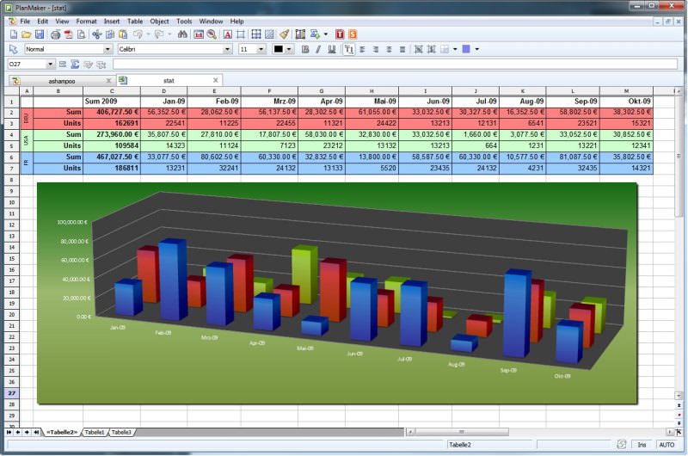Toggle italic formatting
Image resolution: width=688 pixels, height=456 pixels.
(318, 49)
